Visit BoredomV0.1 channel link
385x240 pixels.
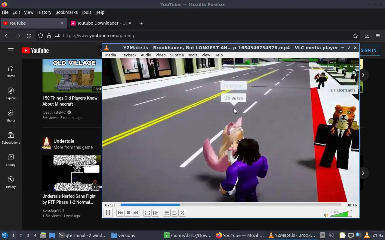53,211
